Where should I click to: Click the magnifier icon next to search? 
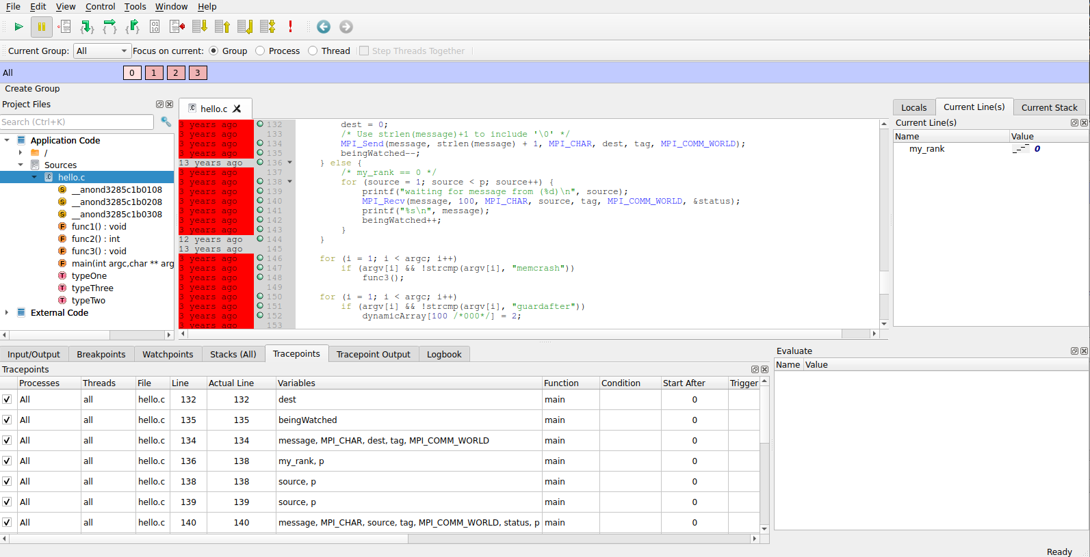click(166, 122)
